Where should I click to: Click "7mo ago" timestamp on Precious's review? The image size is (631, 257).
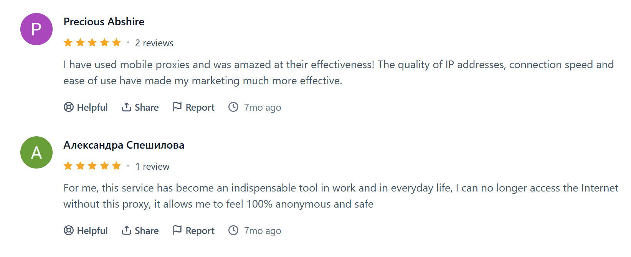263,108
